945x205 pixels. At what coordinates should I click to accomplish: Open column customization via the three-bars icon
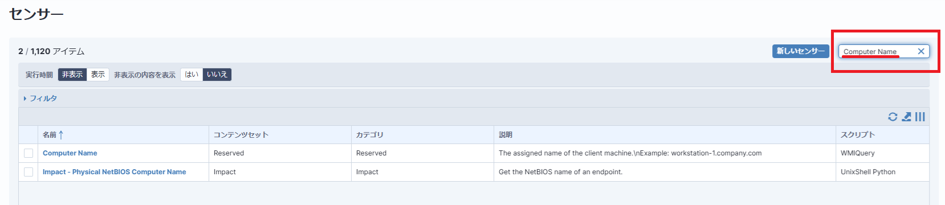[920, 117]
